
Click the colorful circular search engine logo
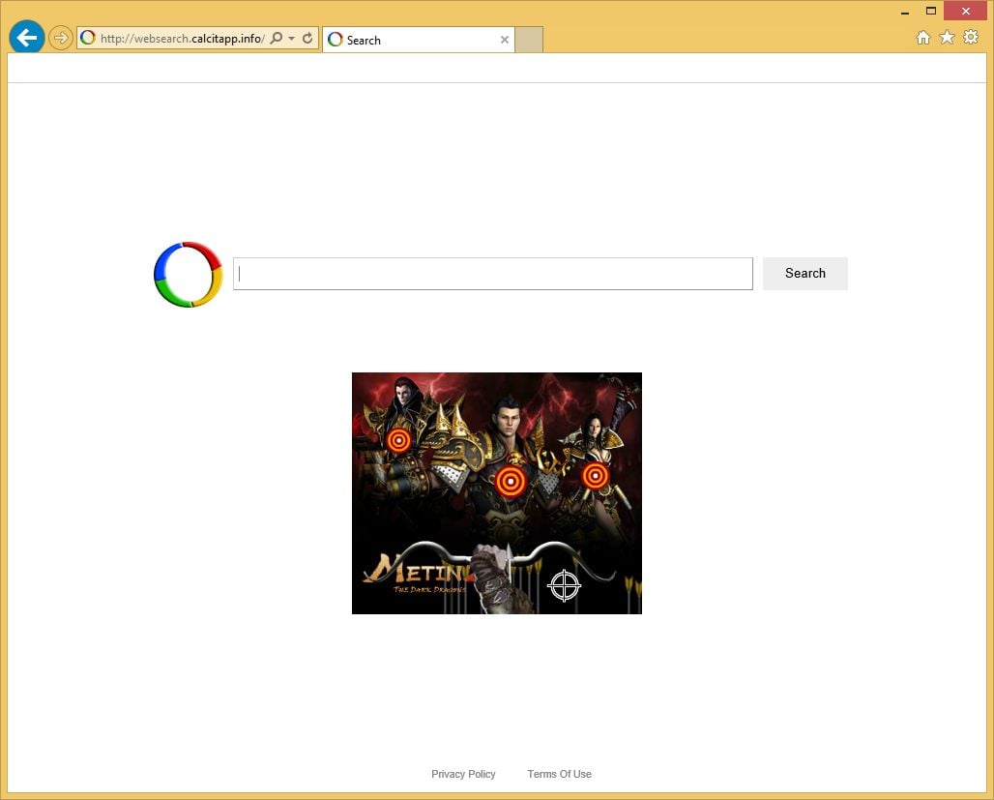click(x=186, y=274)
